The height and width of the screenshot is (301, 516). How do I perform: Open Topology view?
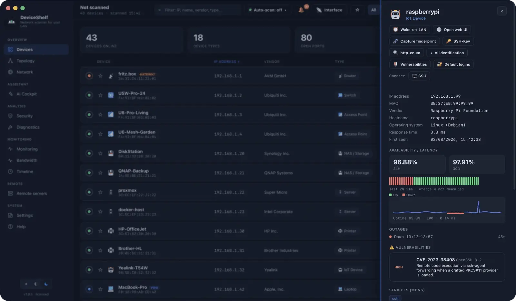36,61
